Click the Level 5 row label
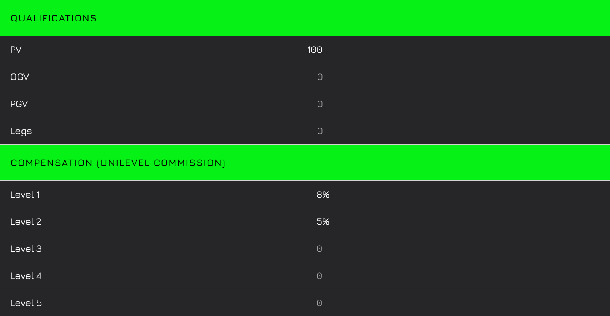 (26, 303)
